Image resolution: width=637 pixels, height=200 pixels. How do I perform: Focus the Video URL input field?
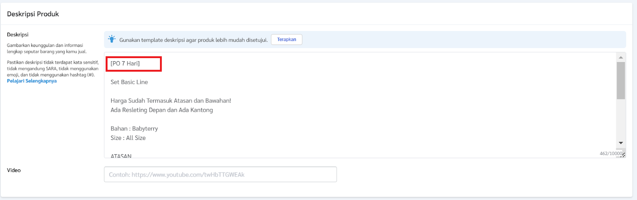[220, 175]
